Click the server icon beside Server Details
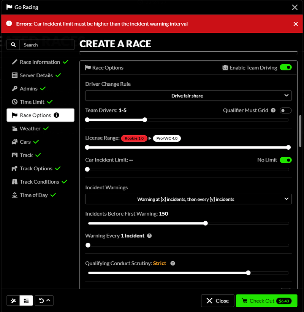This screenshot has width=304, height=312. [14, 75]
